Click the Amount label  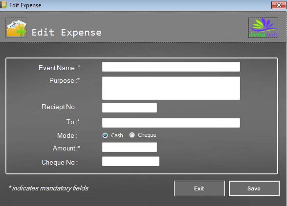click(x=66, y=148)
